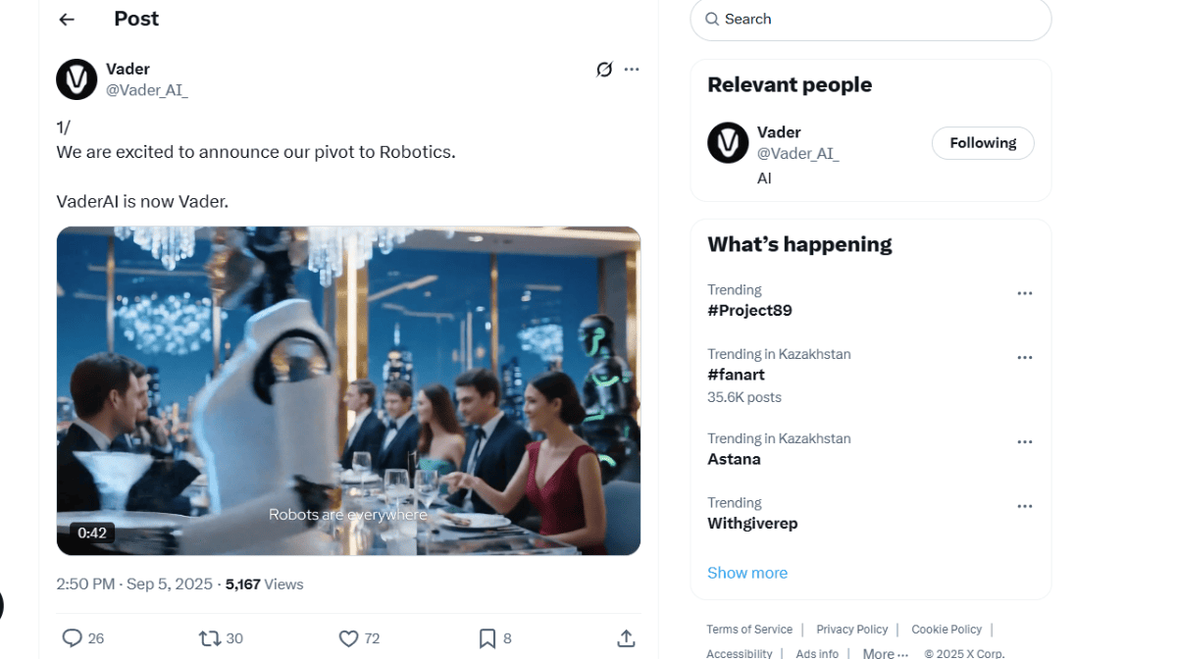Screen dimensions: 1177x659
Task: Select the #Project89 trending topic
Action: pos(749,311)
